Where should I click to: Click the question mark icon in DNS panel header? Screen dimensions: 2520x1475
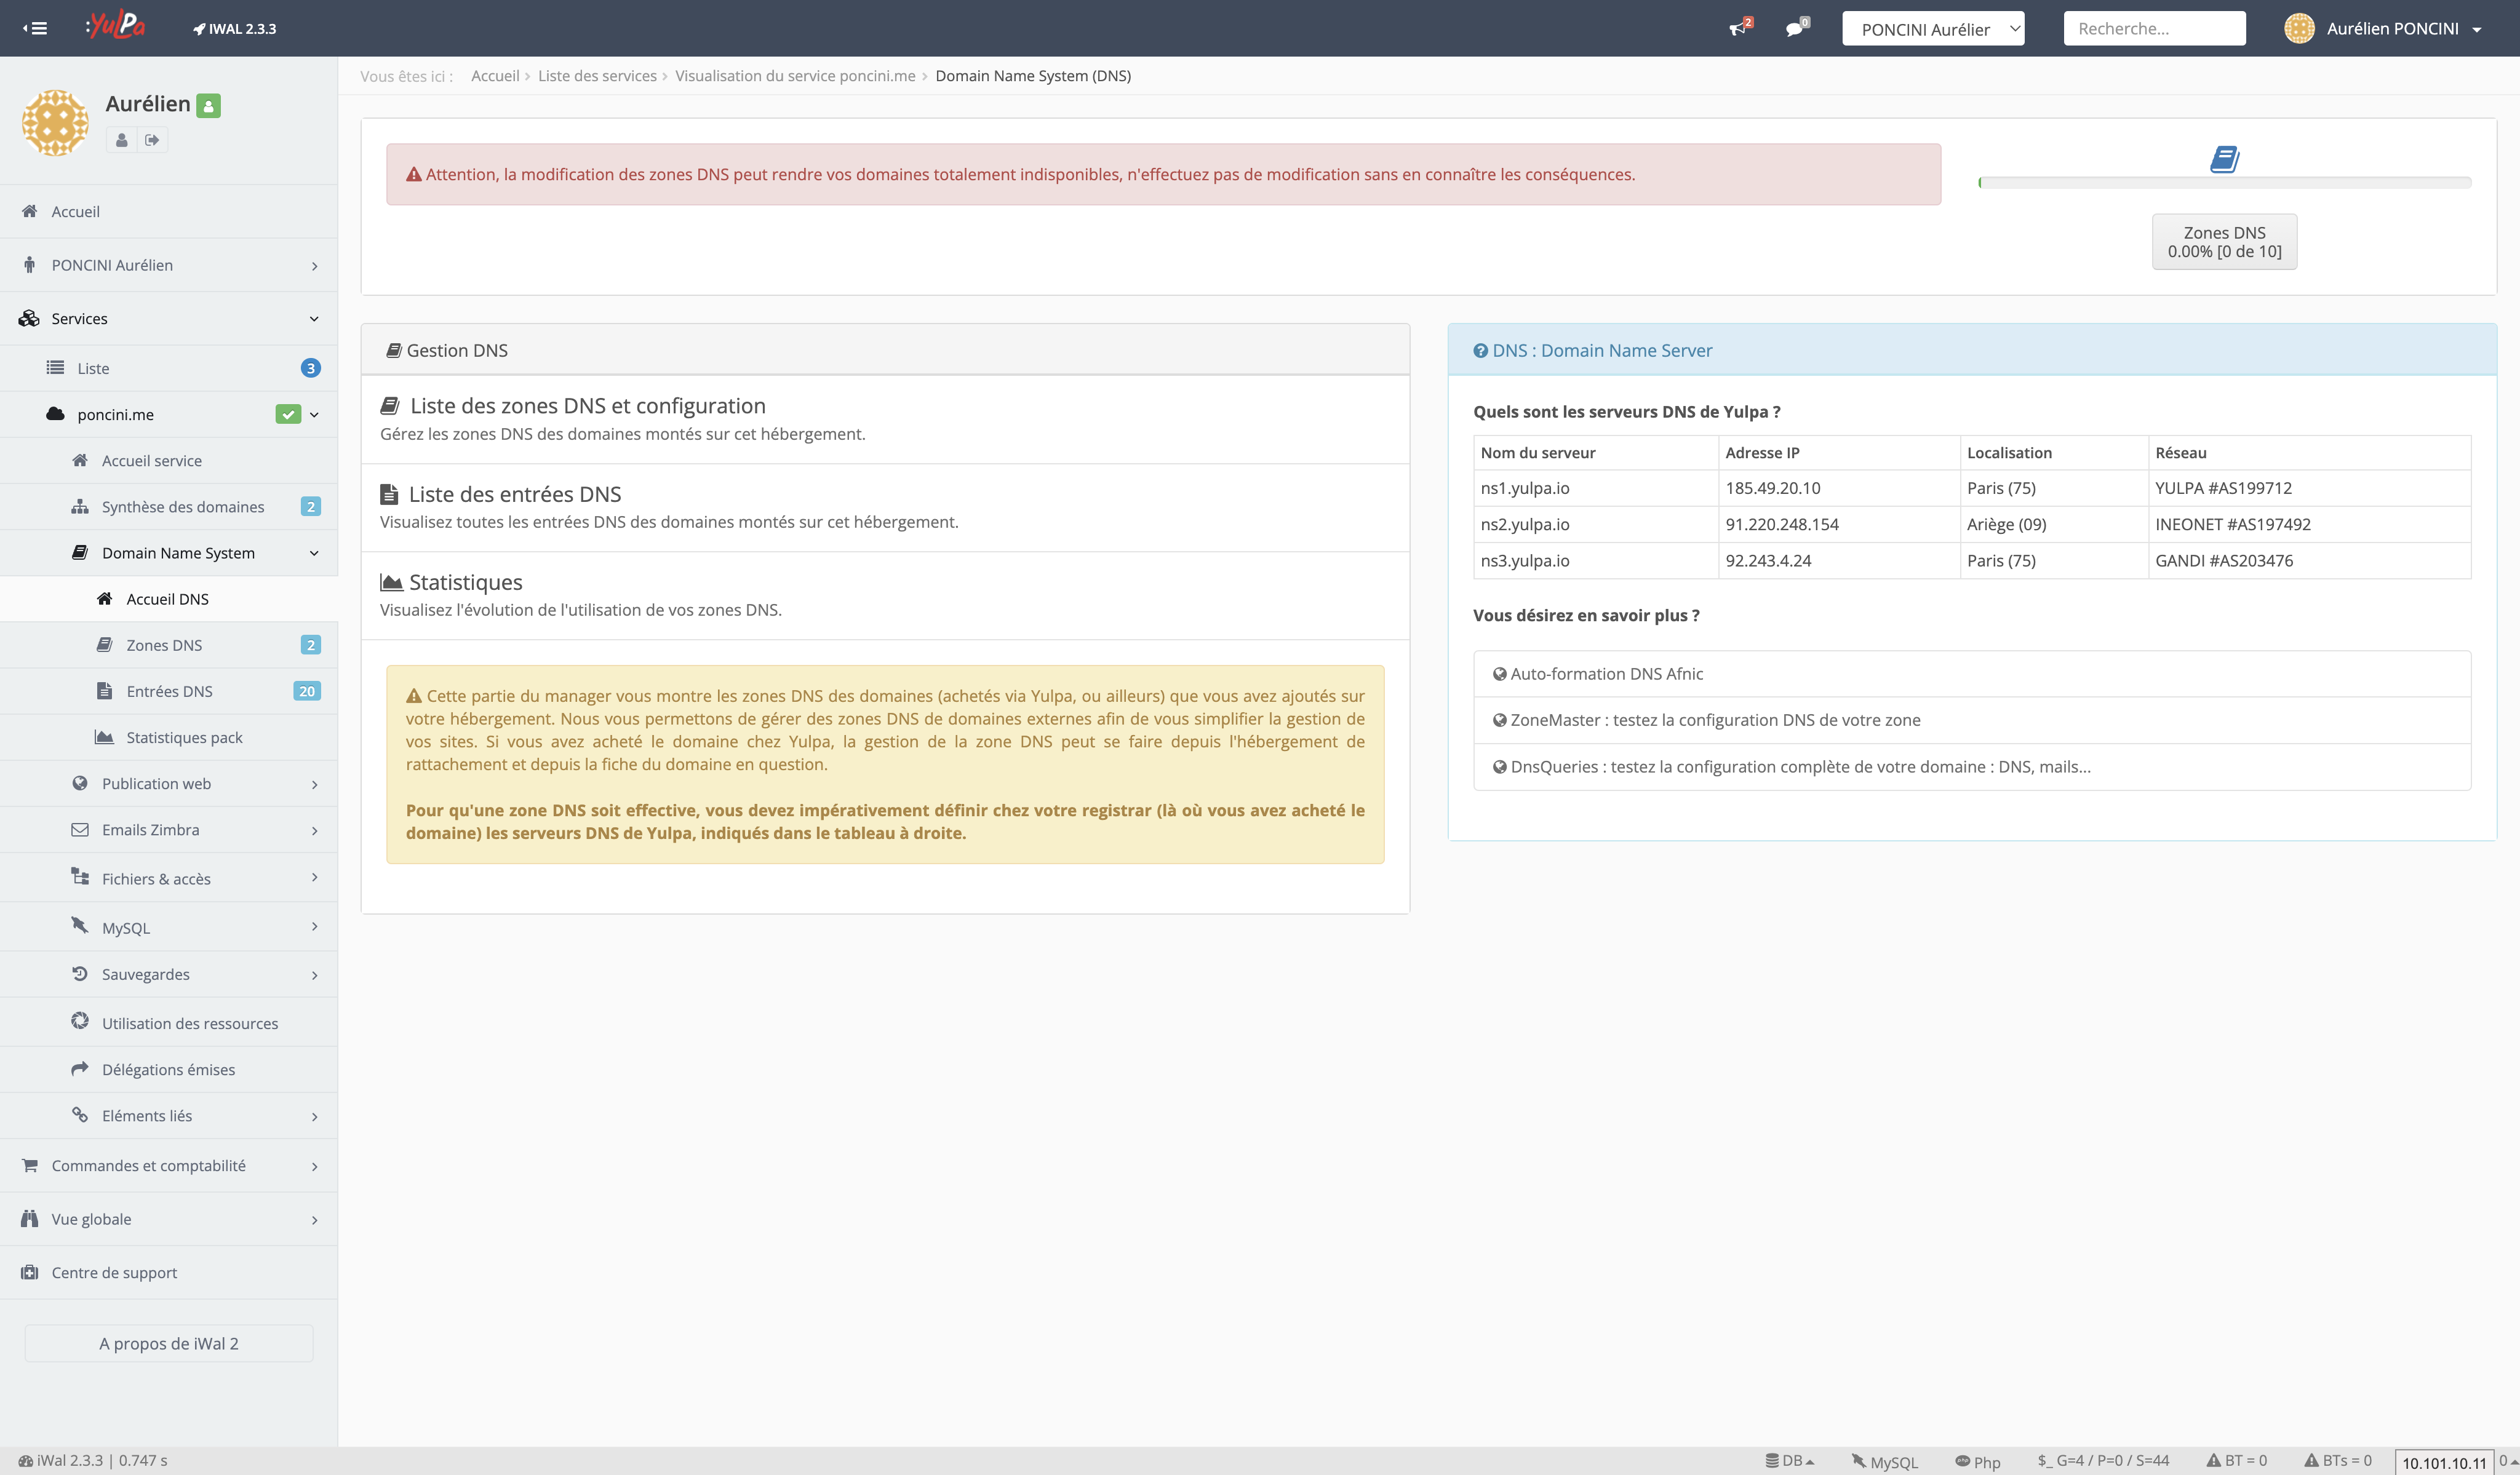tap(1480, 351)
